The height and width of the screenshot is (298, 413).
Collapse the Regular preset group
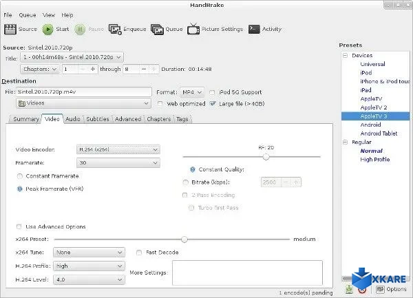(x=346, y=142)
